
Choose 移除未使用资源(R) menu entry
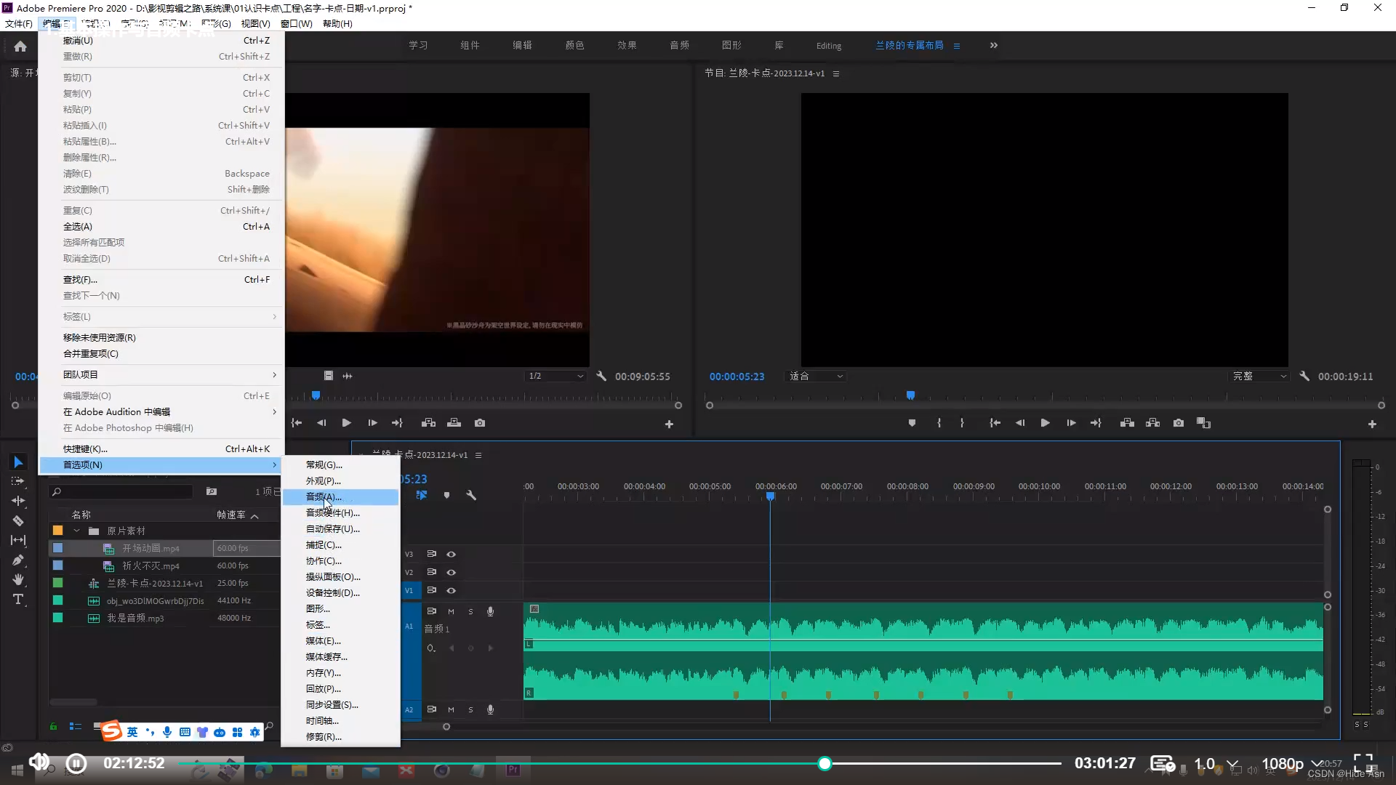pos(161,338)
